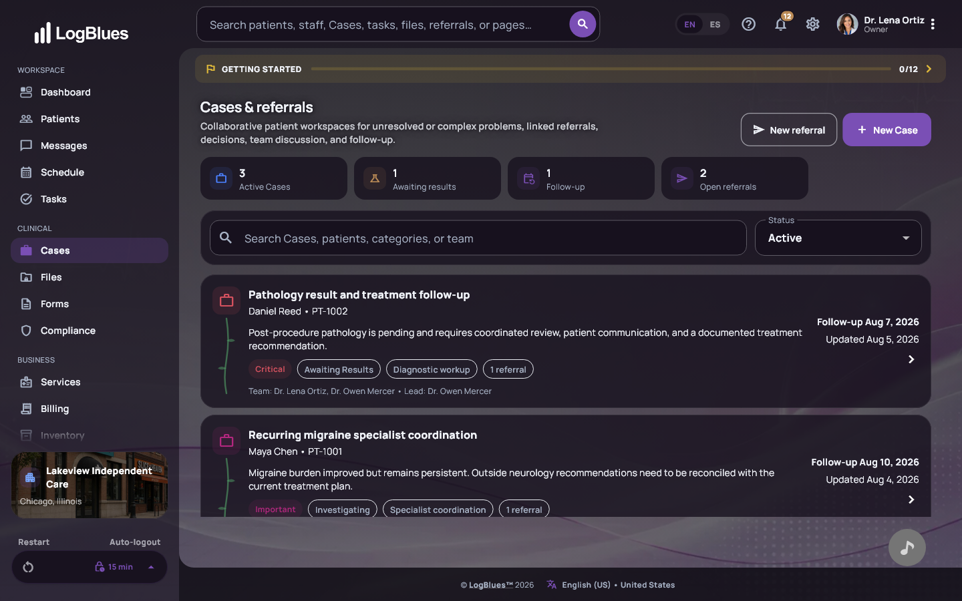Click Pathology result and treatment follow-up title
962x601 pixels.
click(359, 294)
